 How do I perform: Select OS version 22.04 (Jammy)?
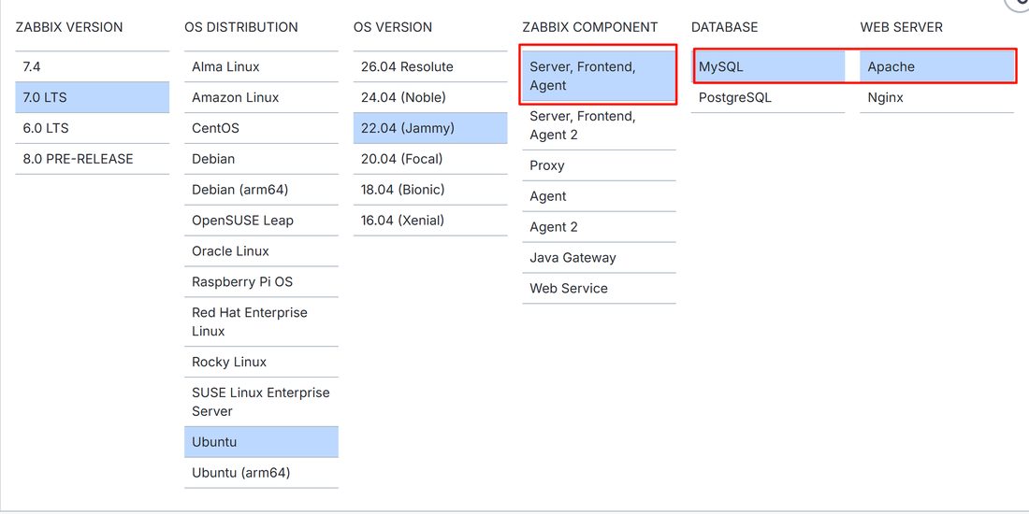point(430,128)
